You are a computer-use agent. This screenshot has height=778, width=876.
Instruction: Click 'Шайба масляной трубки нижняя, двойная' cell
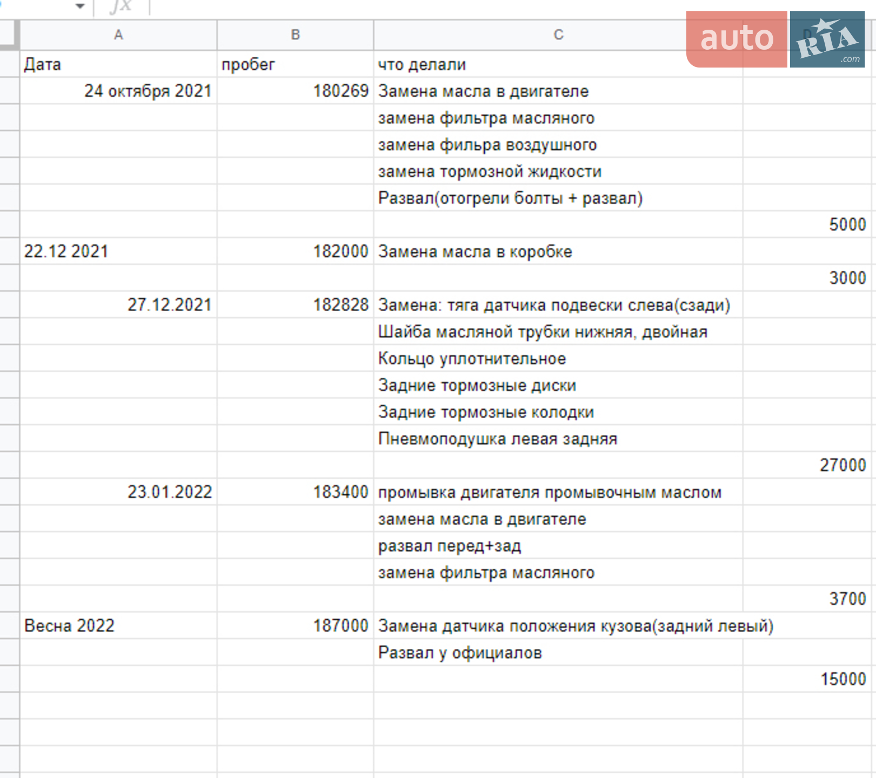pos(558,331)
